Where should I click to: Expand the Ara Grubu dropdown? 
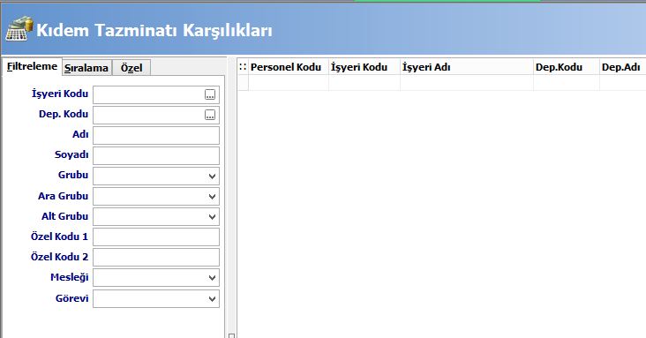click(x=212, y=197)
